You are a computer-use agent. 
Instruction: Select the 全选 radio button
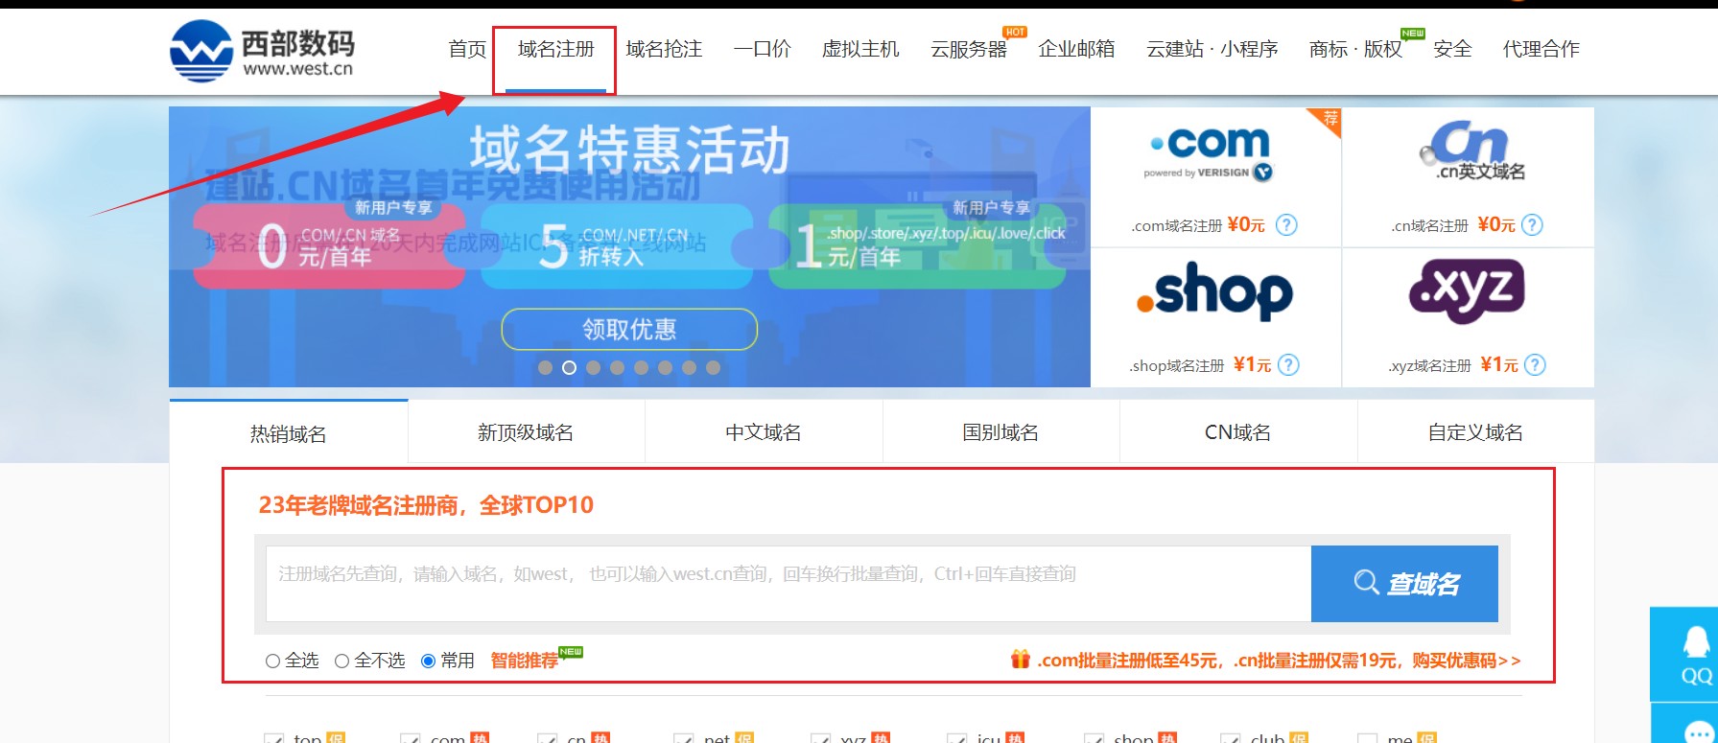(x=272, y=661)
